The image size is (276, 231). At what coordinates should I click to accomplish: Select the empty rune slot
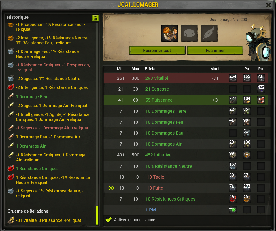click(x=189, y=33)
